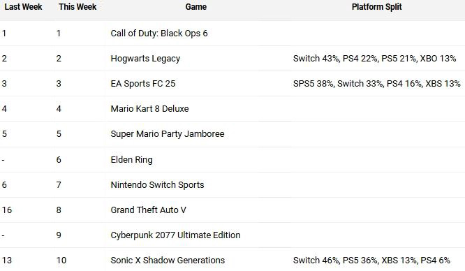Click on Mario Kart 8 Deluxe

(x=149, y=109)
